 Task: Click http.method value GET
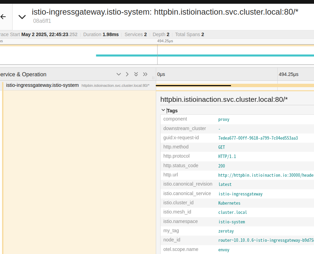pyautogui.click(x=221, y=147)
